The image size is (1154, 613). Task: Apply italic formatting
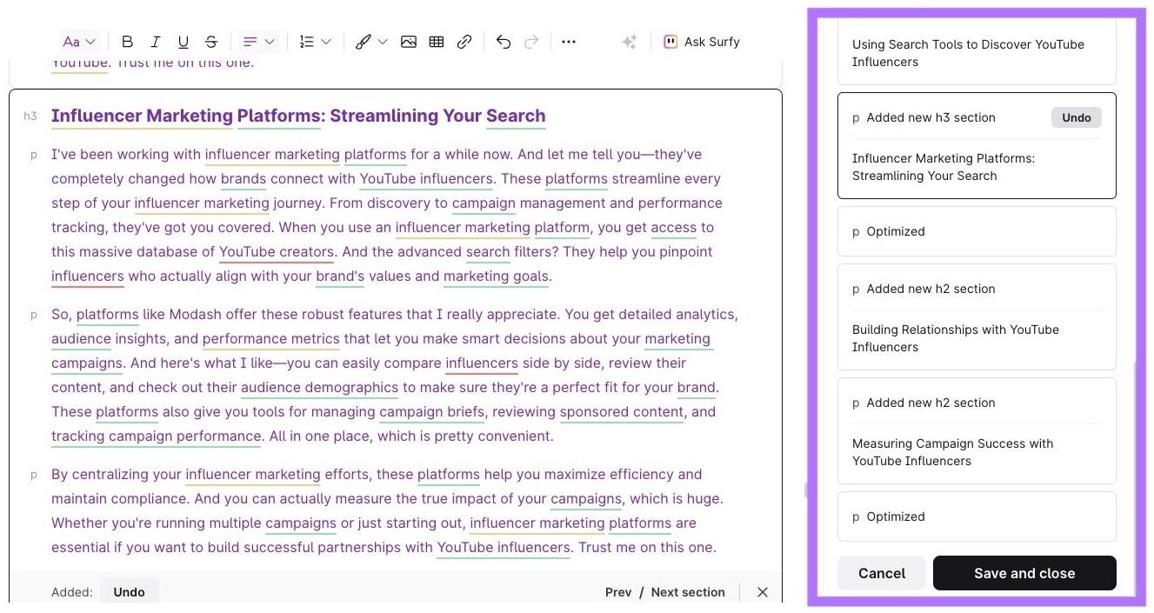point(156,41)
